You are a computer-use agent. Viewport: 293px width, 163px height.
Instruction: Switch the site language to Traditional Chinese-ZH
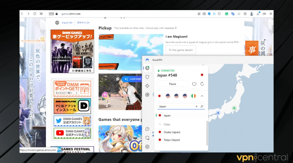tap(83, 22)
